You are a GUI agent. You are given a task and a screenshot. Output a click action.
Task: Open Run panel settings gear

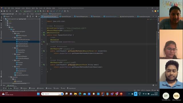pos(153,85)
